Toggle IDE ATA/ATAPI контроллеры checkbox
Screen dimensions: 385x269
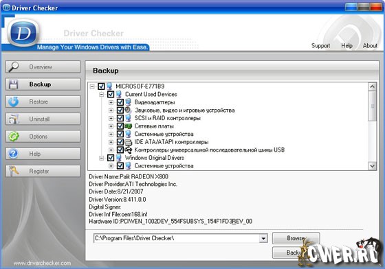coord(120,142)
